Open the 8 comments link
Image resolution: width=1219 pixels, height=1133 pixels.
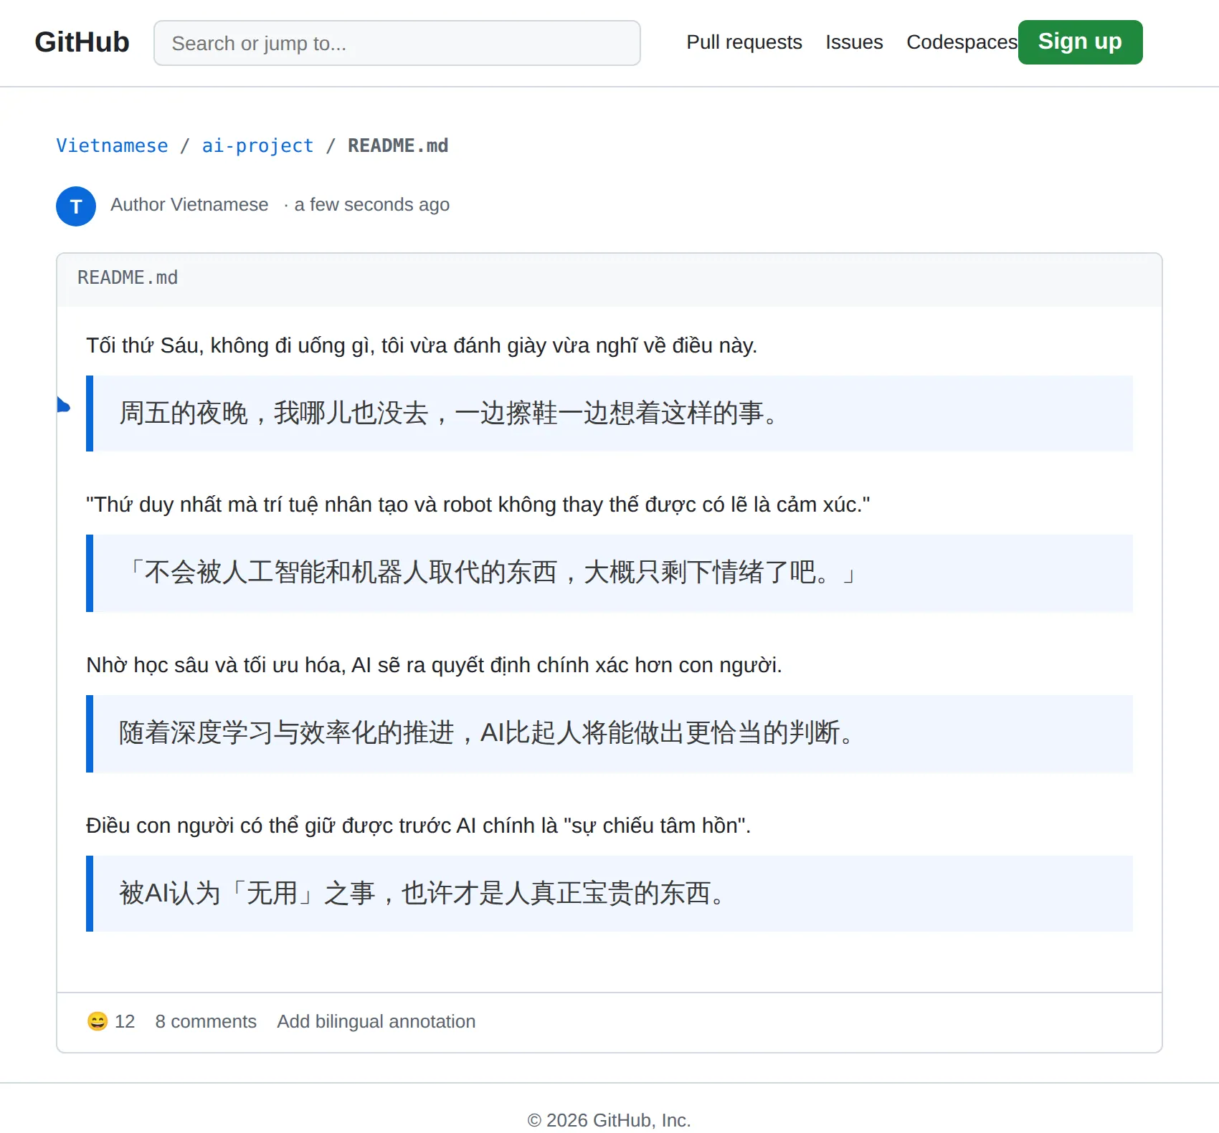pyautogui.click(x=206, y=1021)
